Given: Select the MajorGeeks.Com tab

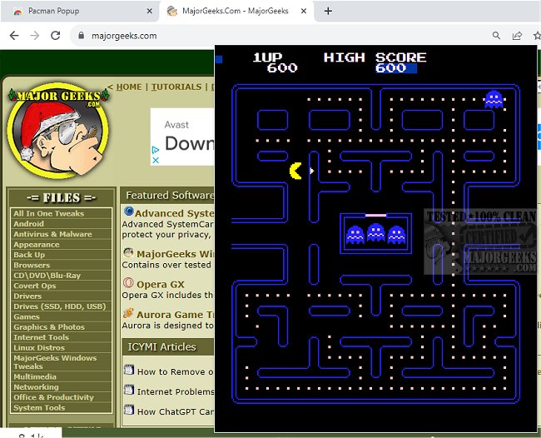Looking at the screenshot, I should point(236,11).
